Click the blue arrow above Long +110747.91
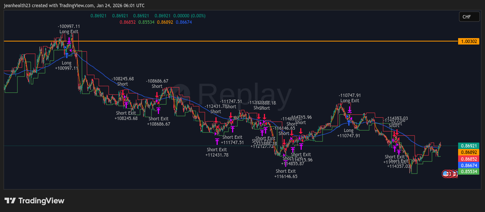 (x=349, y=123)
